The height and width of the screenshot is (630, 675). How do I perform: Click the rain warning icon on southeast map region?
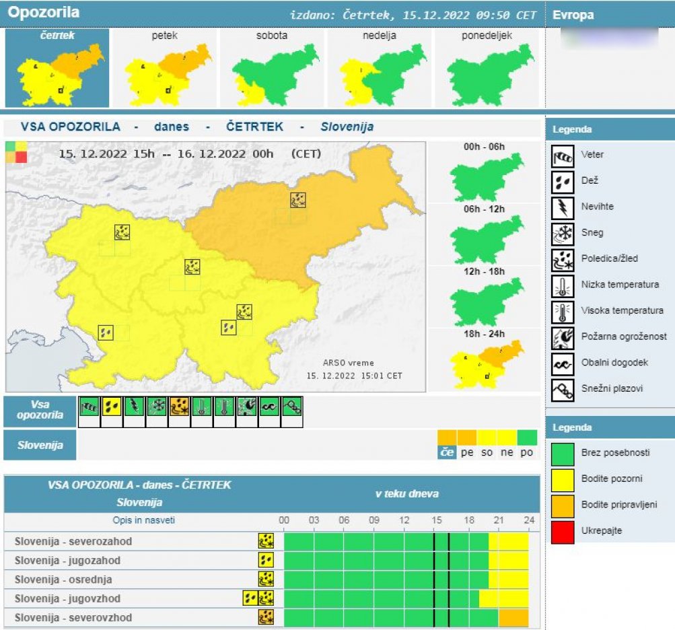(x=229, y=328)
